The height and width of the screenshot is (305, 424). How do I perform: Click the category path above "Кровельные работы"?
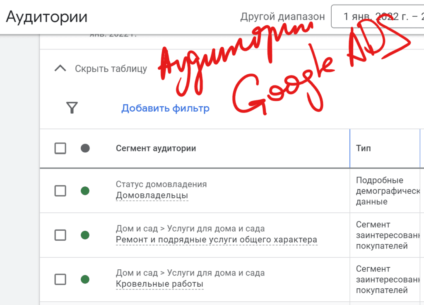(190, 273)
